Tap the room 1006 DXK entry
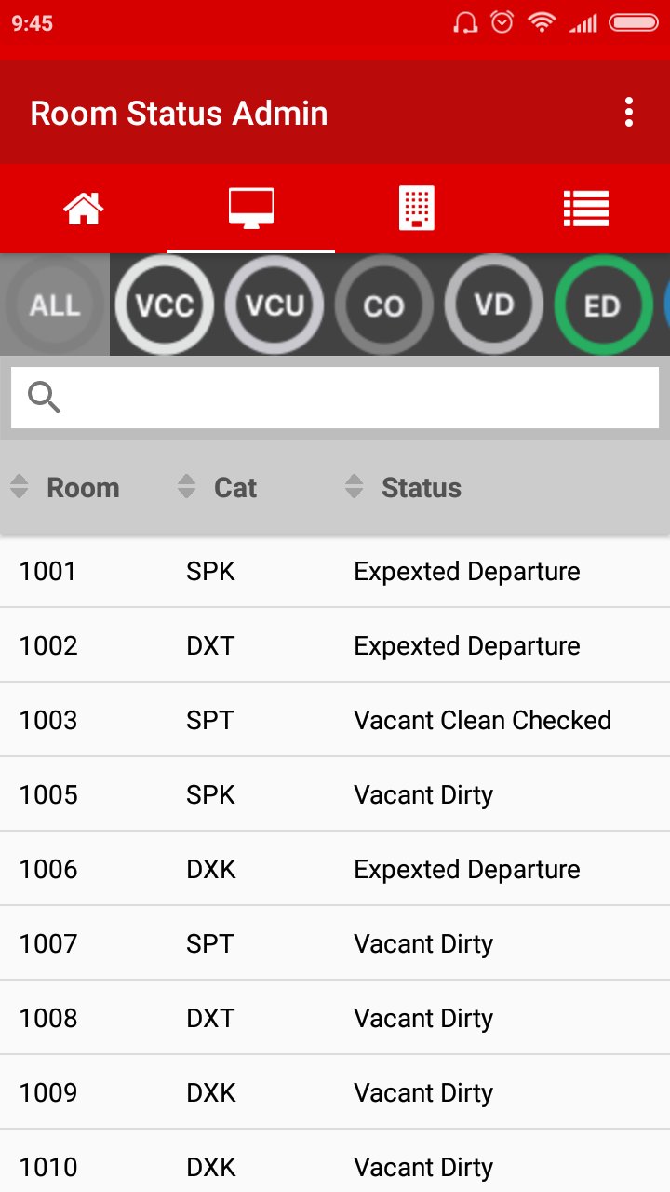Image resolution: width=670 pixels, height=1192 pixels. [335, 869]
